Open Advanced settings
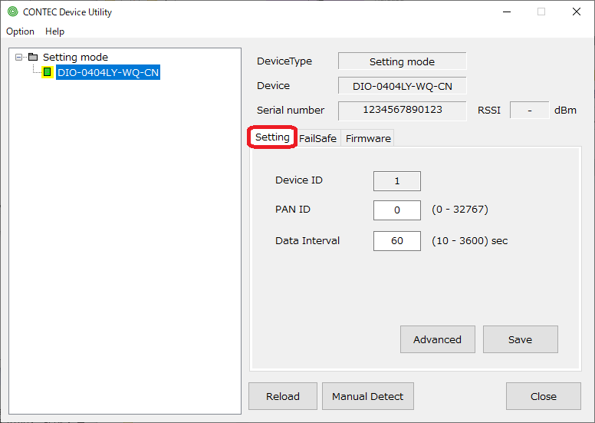The image size is (595, 423). point(437,339)
